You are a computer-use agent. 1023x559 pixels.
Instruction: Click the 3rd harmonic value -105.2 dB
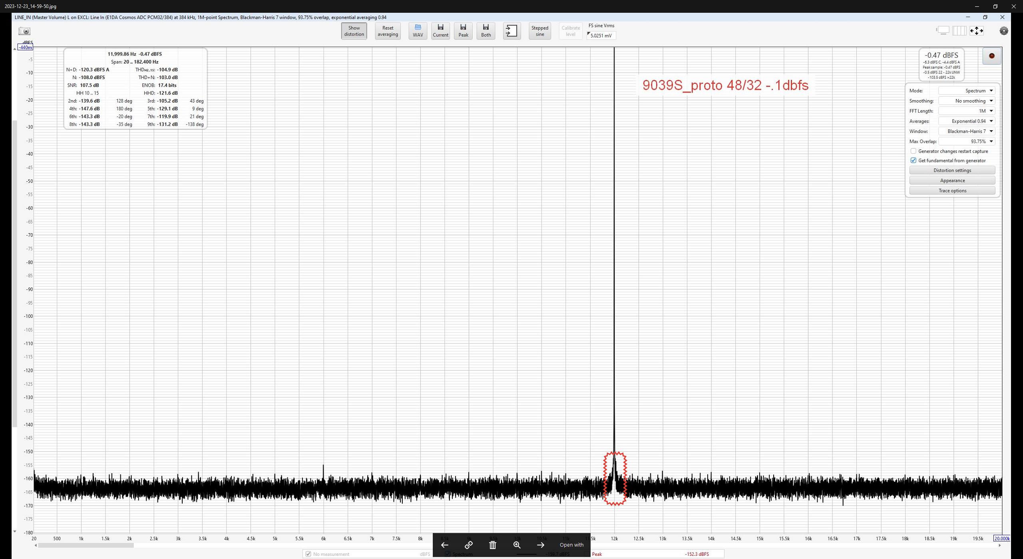coord(167,101)
